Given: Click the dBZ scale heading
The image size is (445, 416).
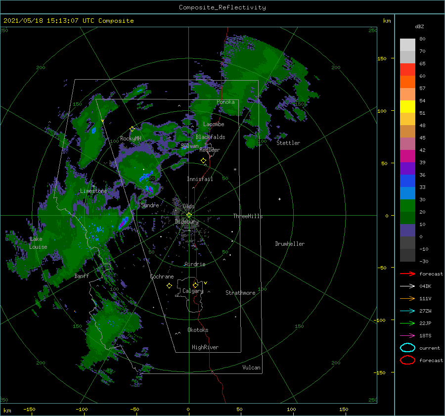Looking at the screenshot, I should 419,26.
